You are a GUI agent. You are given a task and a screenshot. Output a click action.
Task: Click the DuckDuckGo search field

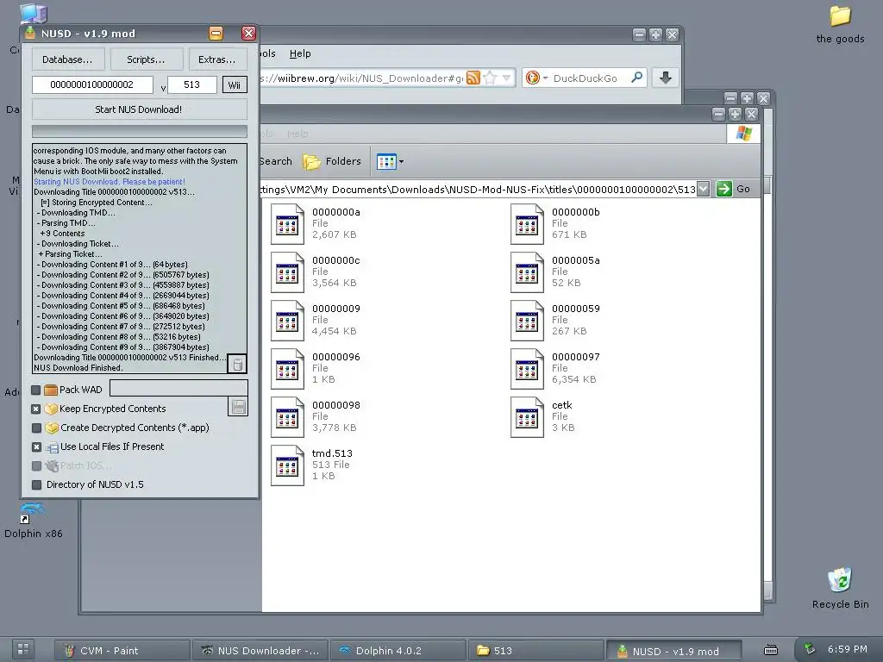586,78
